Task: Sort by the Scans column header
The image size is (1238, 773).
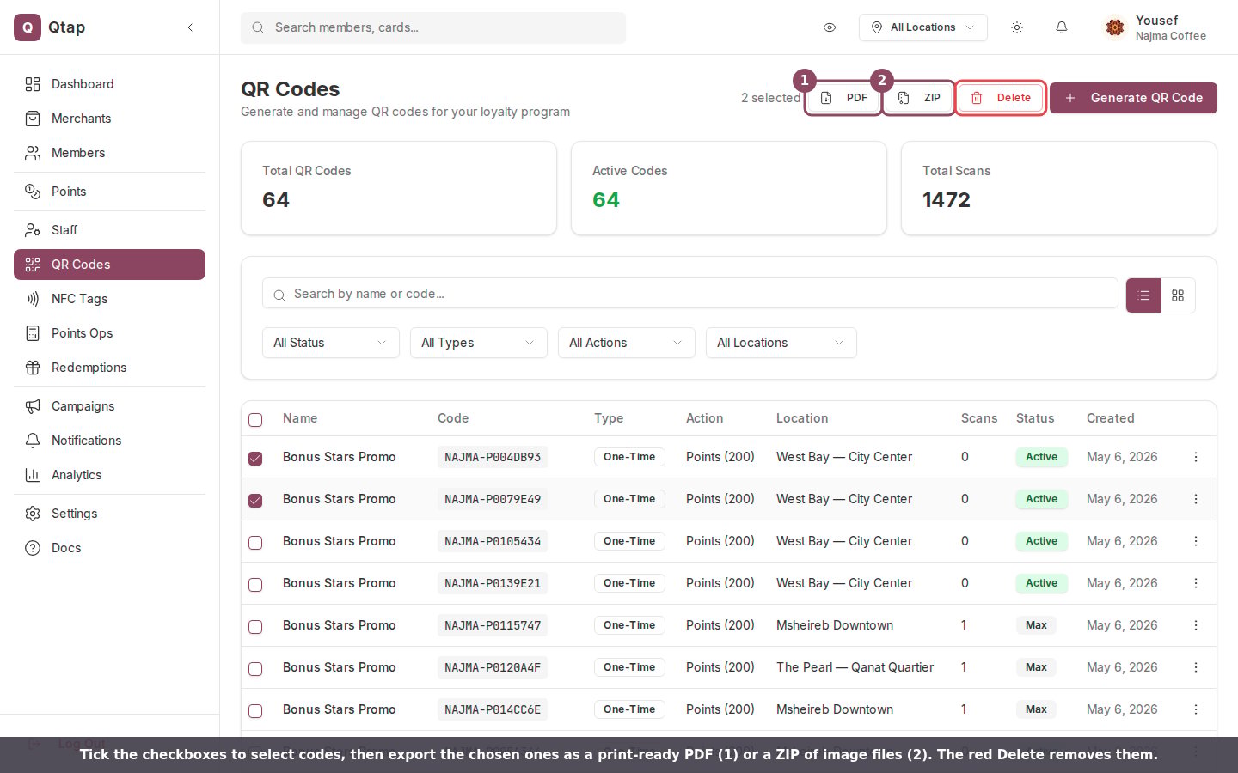Action: click(979, 418)
